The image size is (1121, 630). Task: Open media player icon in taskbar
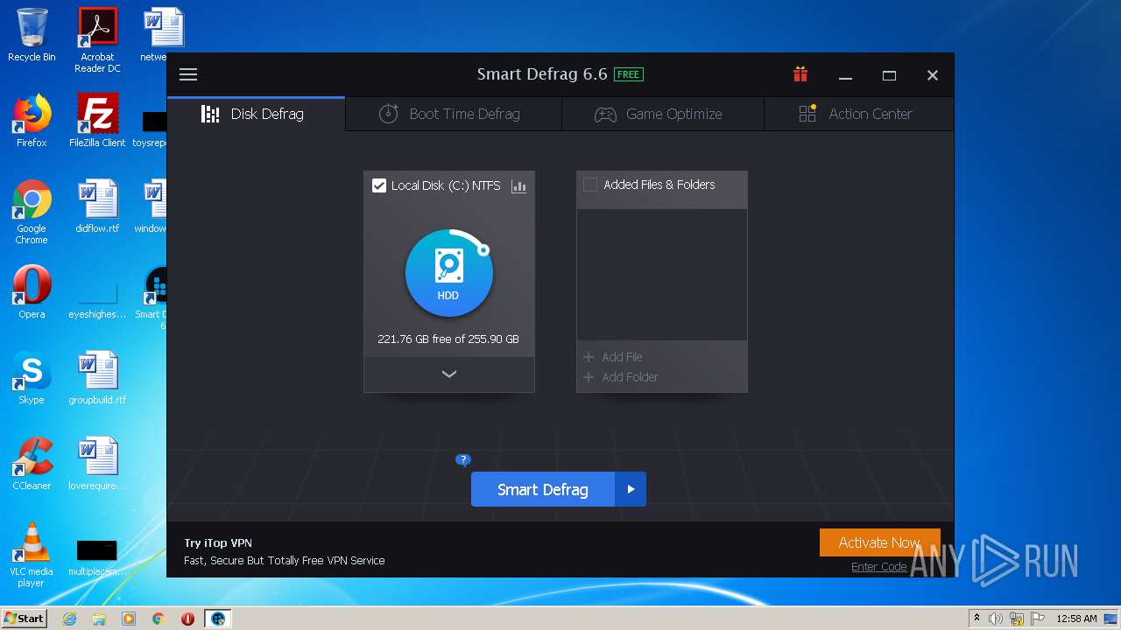pyautogui.click(x=129, y=619)
